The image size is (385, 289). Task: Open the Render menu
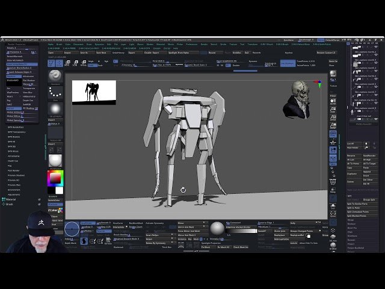(x=205, y=45)
